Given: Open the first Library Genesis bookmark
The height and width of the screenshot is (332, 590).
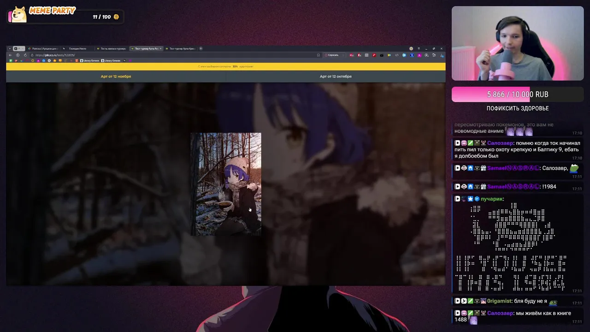Looking at the screenshot, I should [90, 60].
